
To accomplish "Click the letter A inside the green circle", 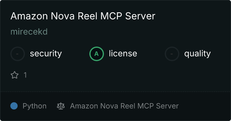I will pyautogui.click(x=96, y=54).
